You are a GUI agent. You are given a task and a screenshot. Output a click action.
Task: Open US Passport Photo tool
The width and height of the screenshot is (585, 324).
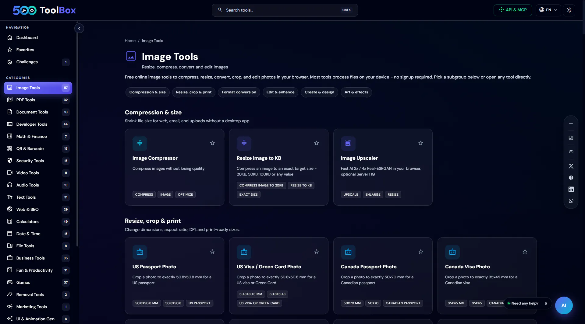coord(175,276)
